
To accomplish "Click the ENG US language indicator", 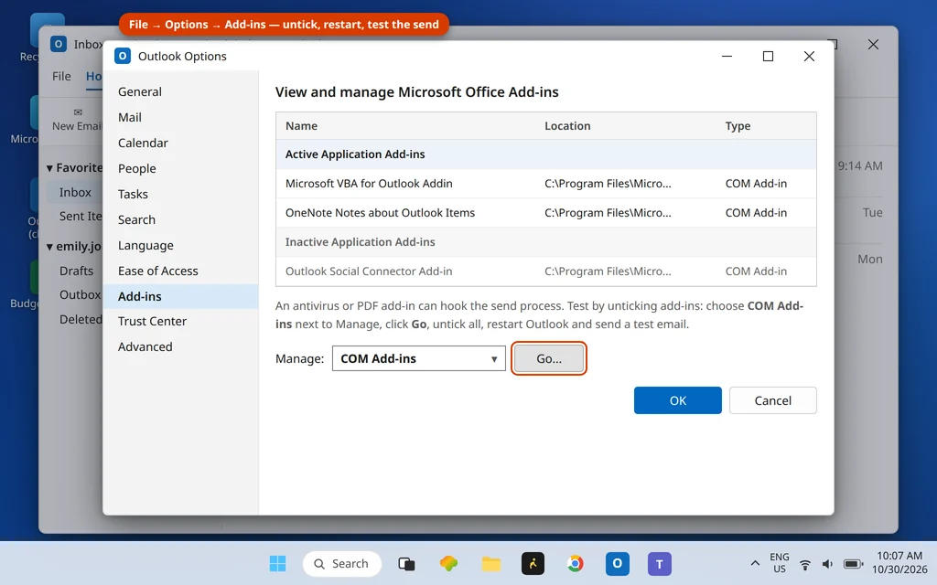I will pos(780,563).
